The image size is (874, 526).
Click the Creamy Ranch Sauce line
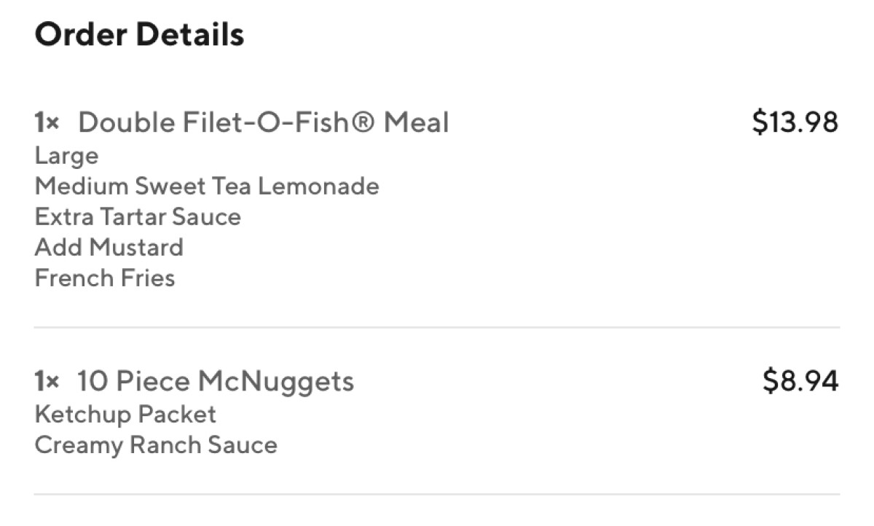click(156, 445)
